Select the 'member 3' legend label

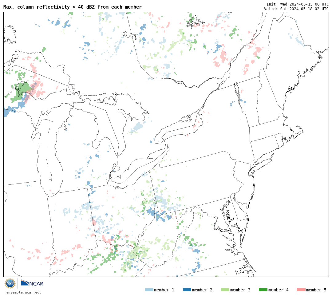pos(240,290)
